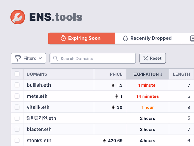Click the Ethereum icon next to 420.69
Screen dimensions: 194x146
pyautogui.click(x=104, y=141)
